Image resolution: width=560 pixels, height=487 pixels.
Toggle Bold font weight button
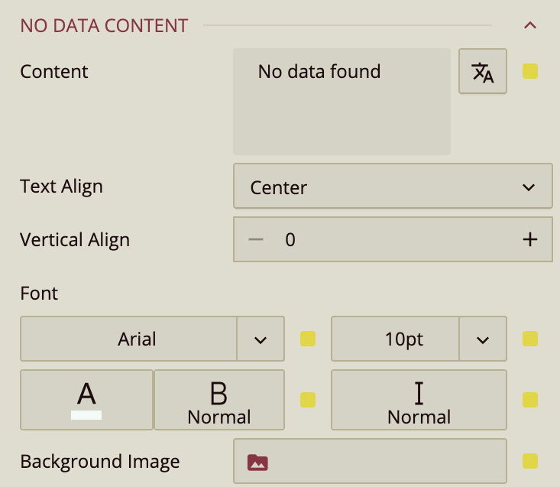219,399
